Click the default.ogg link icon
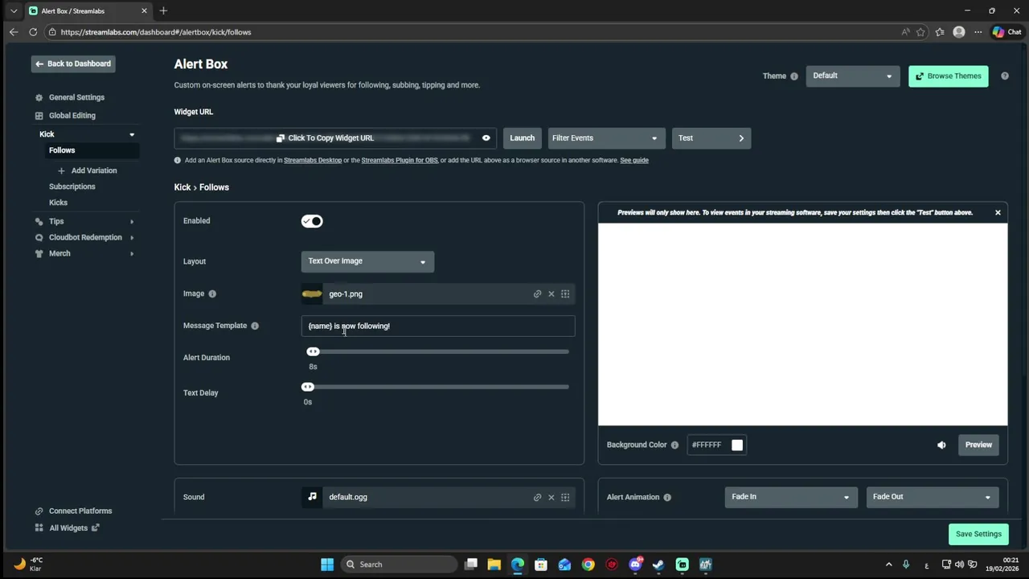 537,497
